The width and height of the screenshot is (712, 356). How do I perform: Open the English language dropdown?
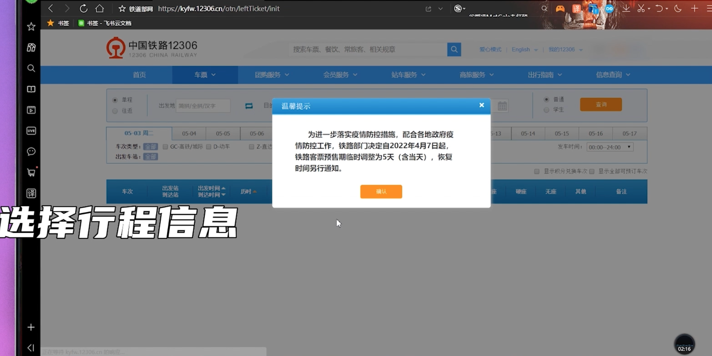pyautogui.click(x=524, y=49)
